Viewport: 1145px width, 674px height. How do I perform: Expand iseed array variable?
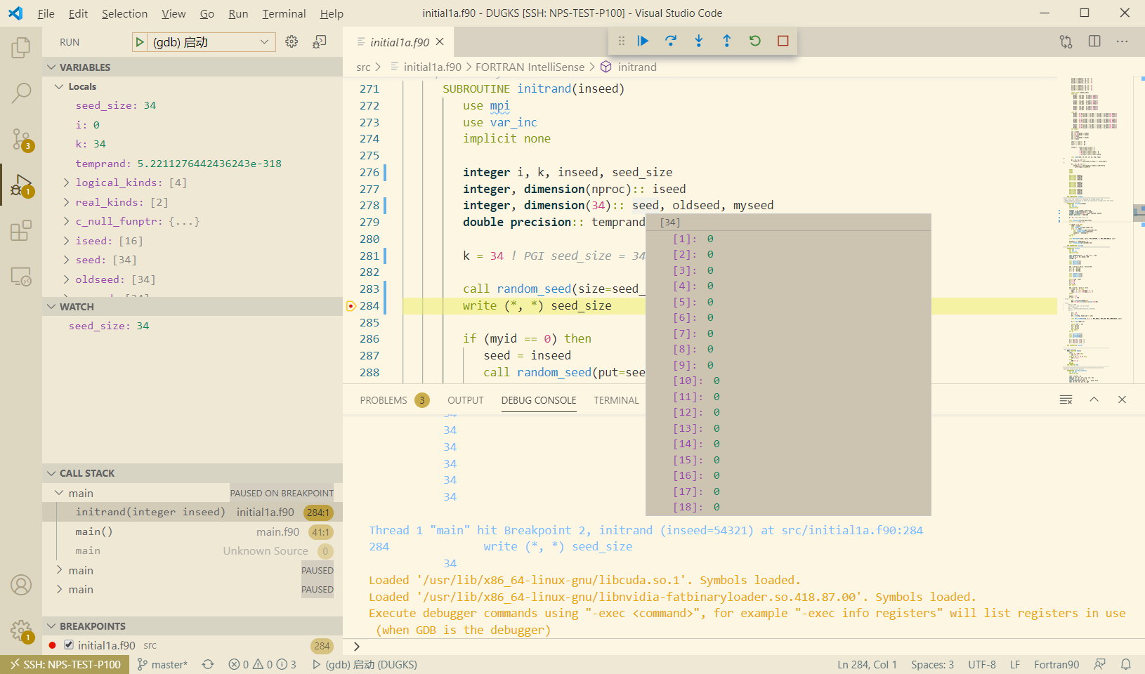pyautogui.click(x=66, y=241)
